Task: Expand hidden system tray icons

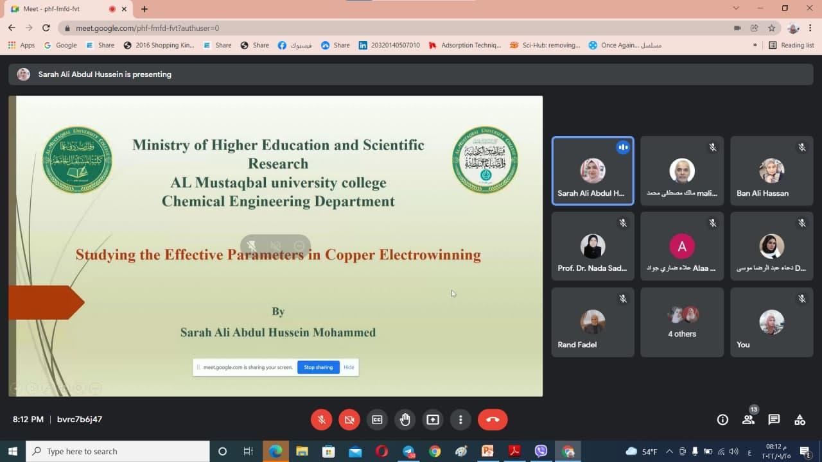Action: (x=669, y=451)
